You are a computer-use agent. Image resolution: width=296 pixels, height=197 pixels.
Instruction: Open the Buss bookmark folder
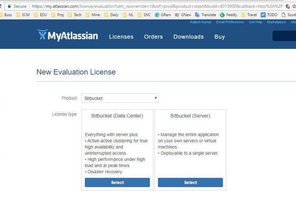6,15
